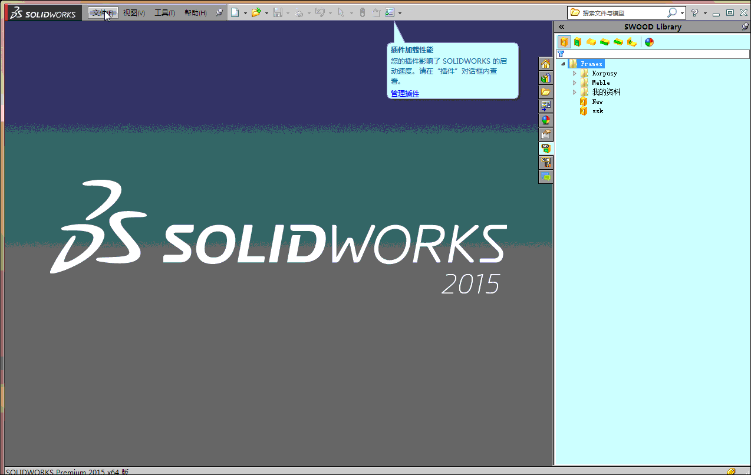Click the Options checklist icon in the toolbar

tap(390, 12)
